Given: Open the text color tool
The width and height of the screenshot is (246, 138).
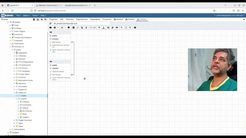Looking at the screenshot, I should click(x=103, y=28).
